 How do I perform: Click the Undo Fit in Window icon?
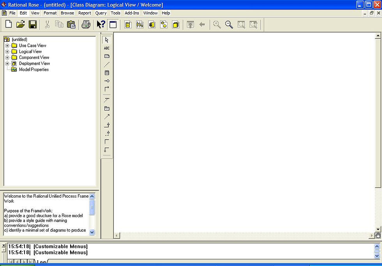(253, 24)
